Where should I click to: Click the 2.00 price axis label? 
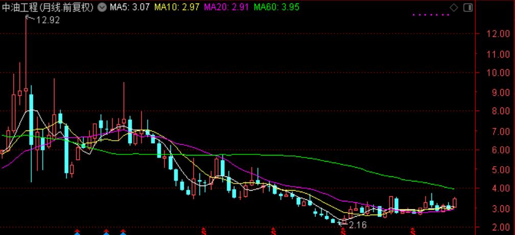(501, 227)
